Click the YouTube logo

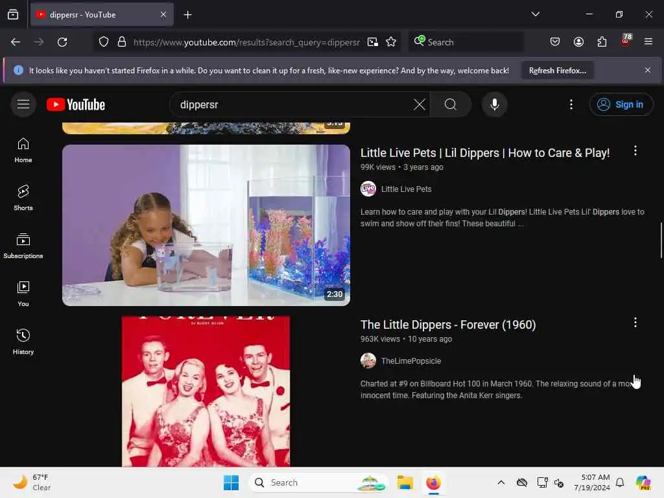tap(76, 104)
